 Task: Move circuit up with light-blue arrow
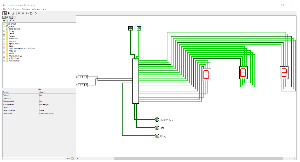click(7, 21)
